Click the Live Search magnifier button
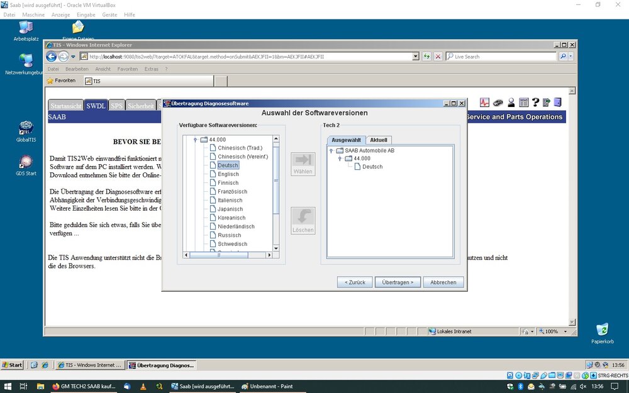The width and height of the screenshot is (629, 393). (563, 57)
